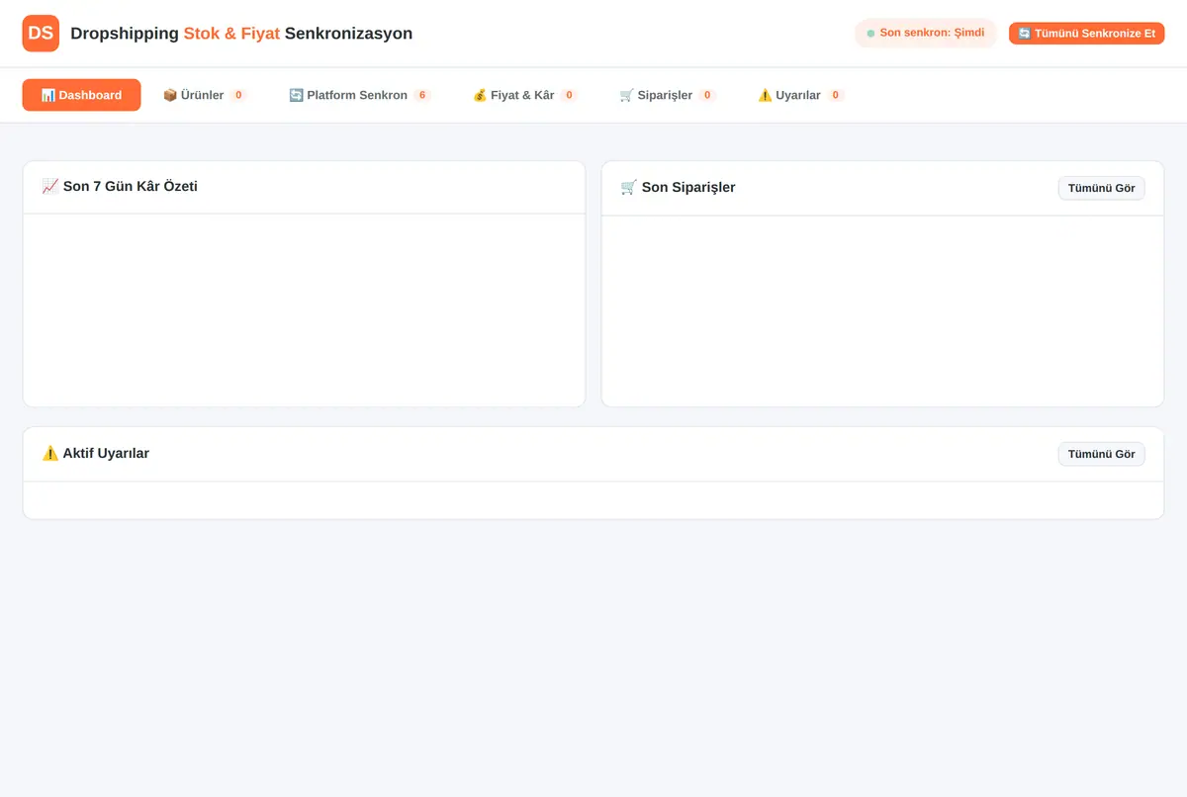Click Tümünü Gör in Son Siparişler

point(1101,188)
